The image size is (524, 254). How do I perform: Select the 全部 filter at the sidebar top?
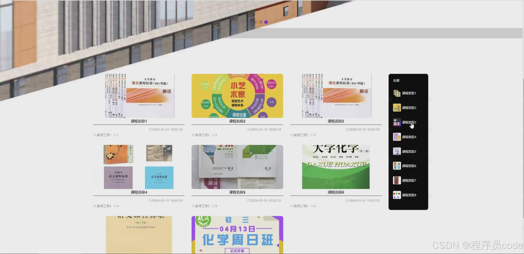(397, 80)
